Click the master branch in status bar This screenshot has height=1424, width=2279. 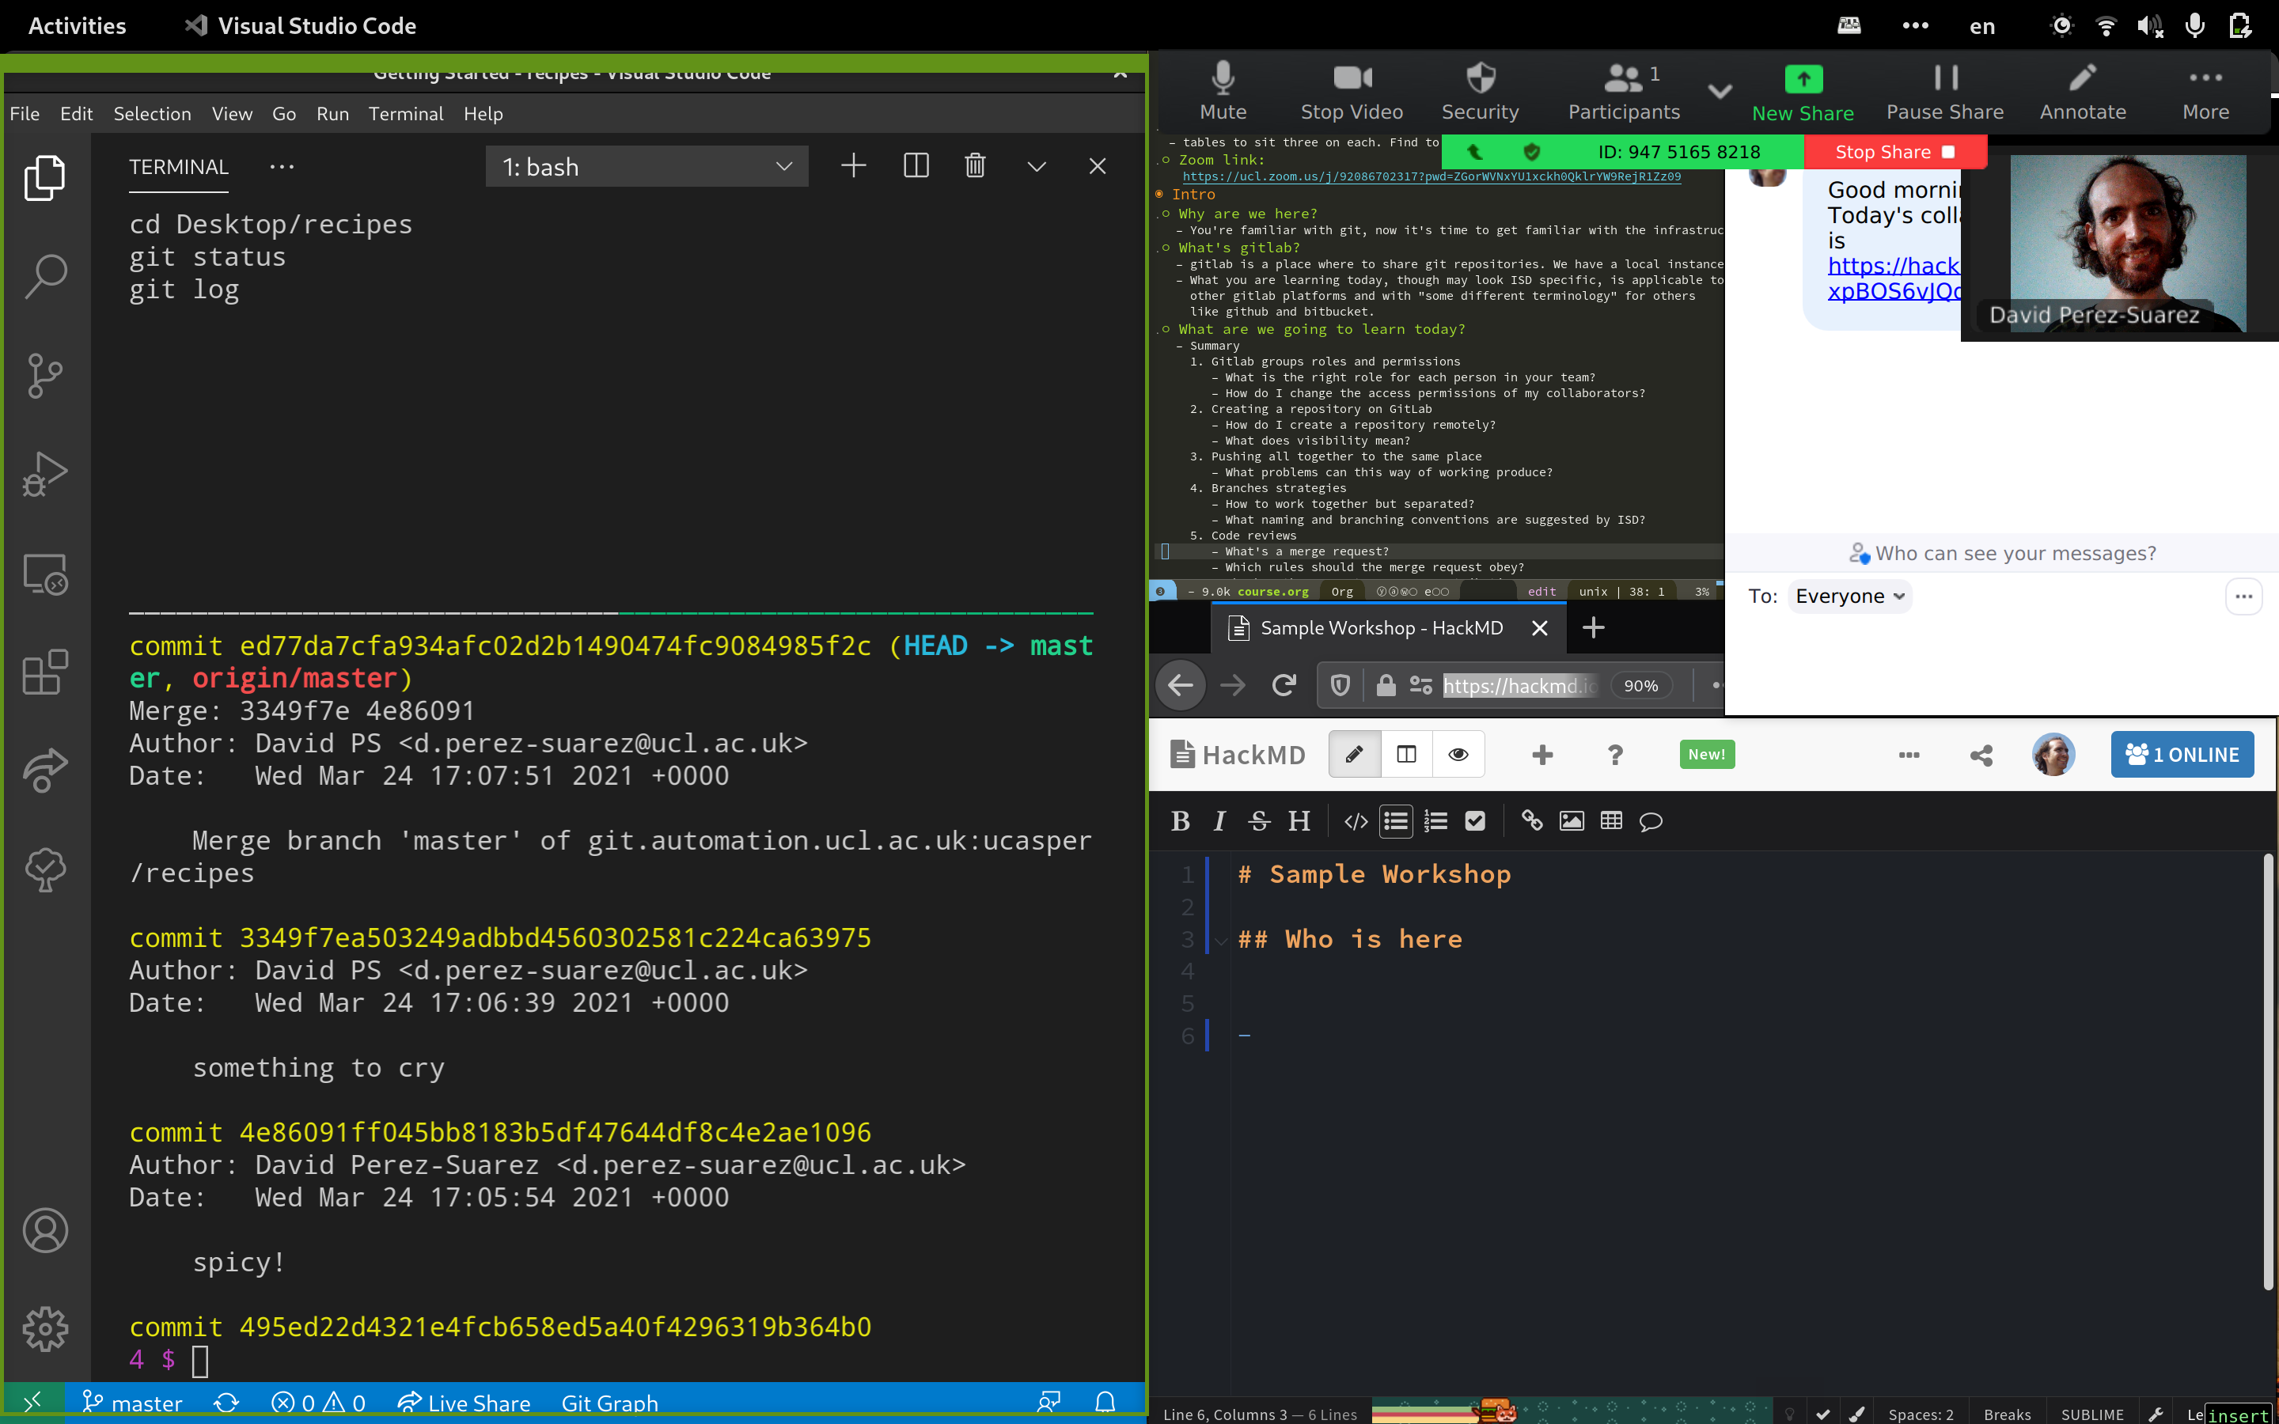click(132, 1403)
